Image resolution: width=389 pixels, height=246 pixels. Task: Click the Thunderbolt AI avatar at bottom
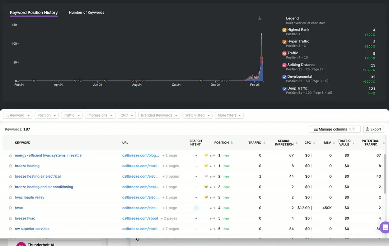click(21, 244)
